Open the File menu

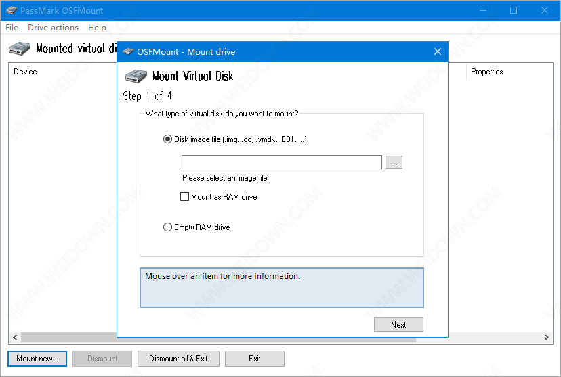click(12, 28)
